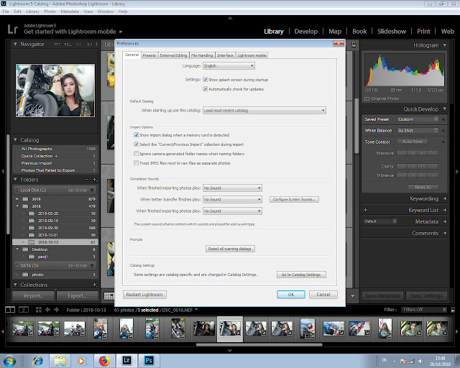Click Reset all warning dialogs
460x368 pixels.
click(x=230, y=249)
